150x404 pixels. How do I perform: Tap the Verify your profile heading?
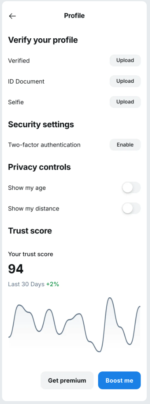43,40
